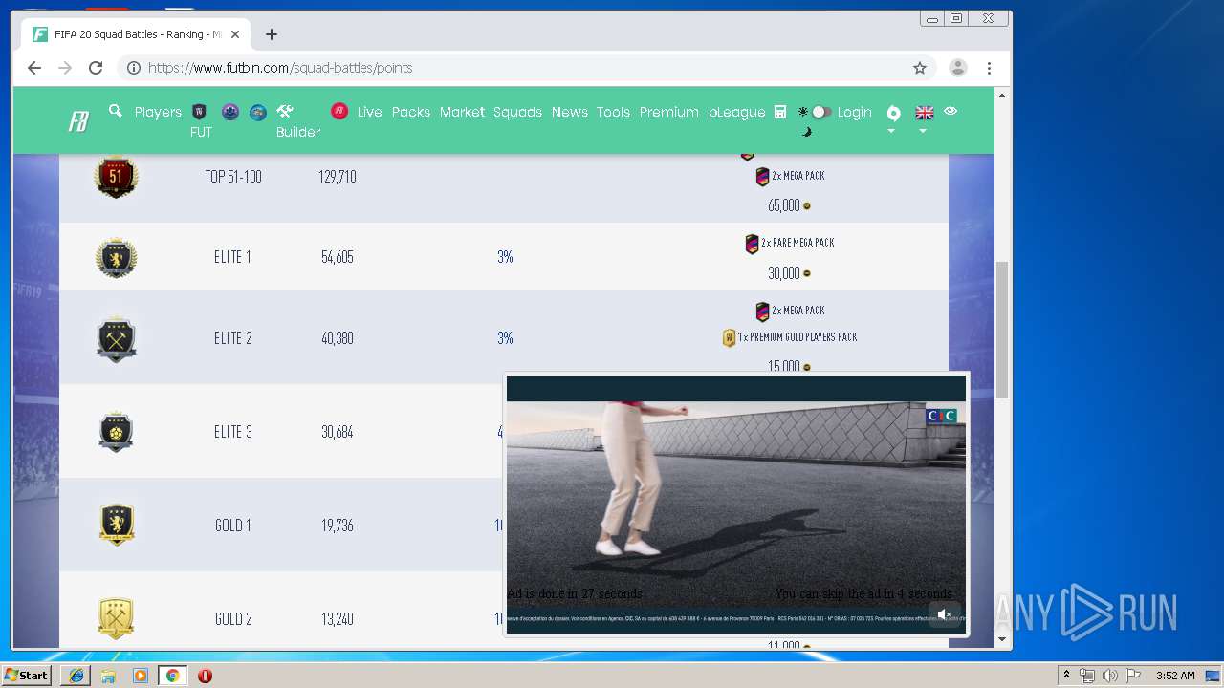Viewport: 1224px width, 688px height.
Task: Click the Mega Pack icon in Top 51-100 row
Action: pyautogui.click(x=762, y=177)
